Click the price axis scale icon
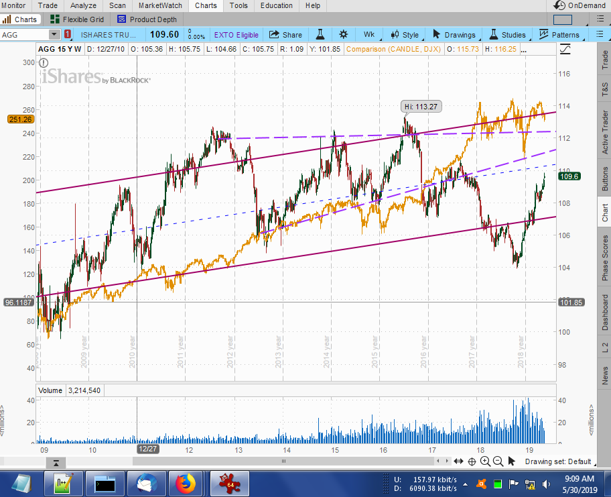The height and width of the screenshot is (497, 611). pos(566,49)
